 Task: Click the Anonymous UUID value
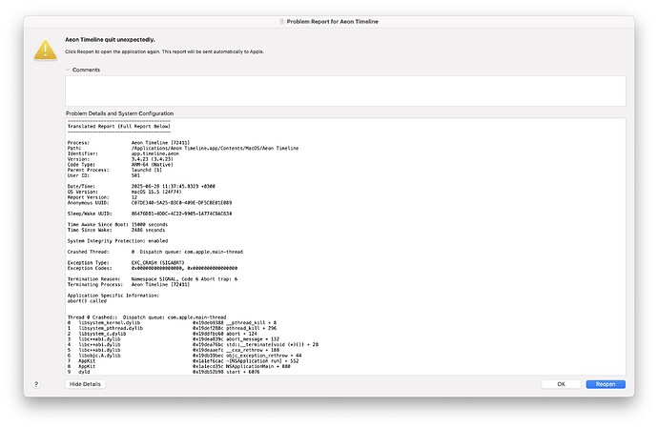[182, 203]
